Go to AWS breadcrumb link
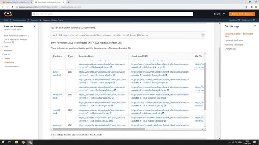259x145 pixels. coord(6,20)
